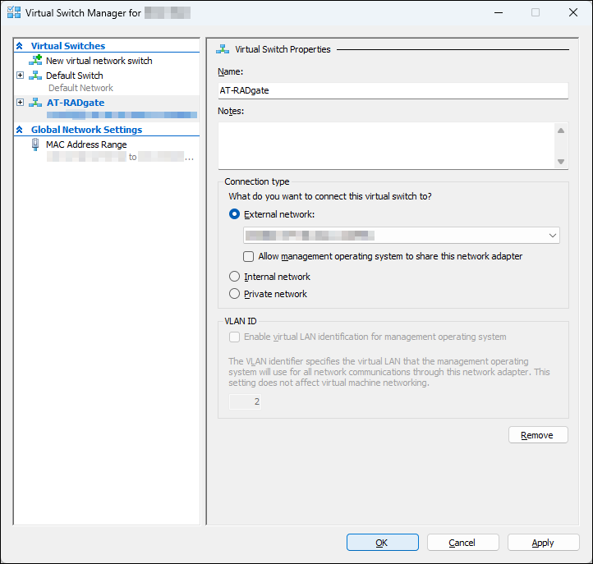Click the AT-RADgate switch icon
Image resolution: width=593 pixels, height=564 pixels.
35,103
